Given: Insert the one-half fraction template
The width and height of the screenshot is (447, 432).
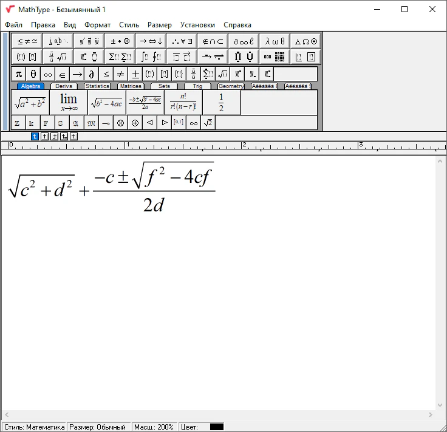Looking at the screenshot, I should (x=221, y=102).
